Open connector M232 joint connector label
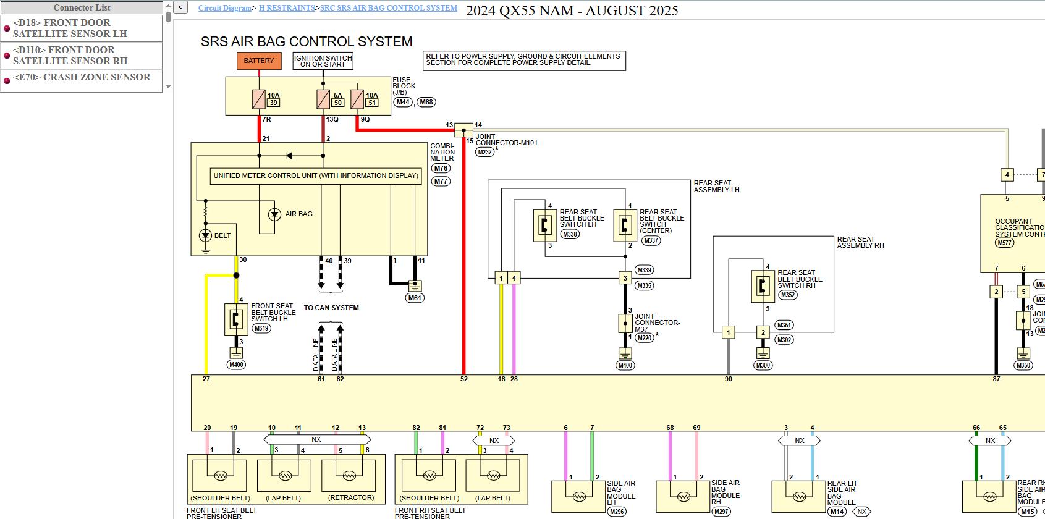The height and width of the screenshot is (519, 1045). tap(484, 152)
